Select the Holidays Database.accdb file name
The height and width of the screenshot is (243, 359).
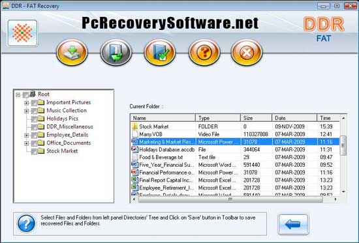[x=167, y=149]
